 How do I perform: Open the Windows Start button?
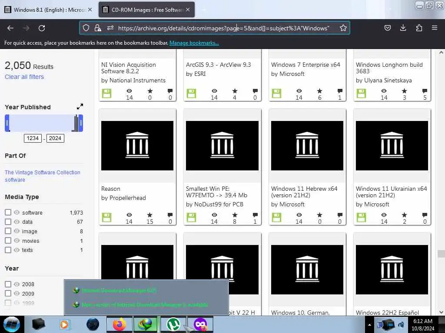click(x=12, y=324)
